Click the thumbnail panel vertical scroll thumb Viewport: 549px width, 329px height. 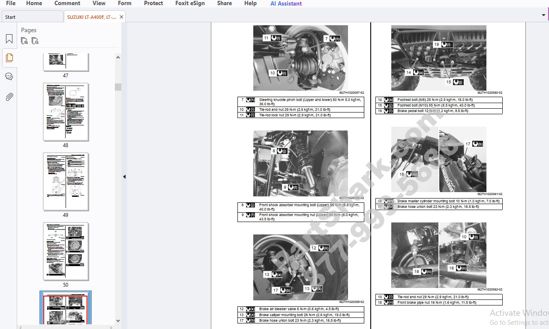pyautogui.click(x=118, y=87)
